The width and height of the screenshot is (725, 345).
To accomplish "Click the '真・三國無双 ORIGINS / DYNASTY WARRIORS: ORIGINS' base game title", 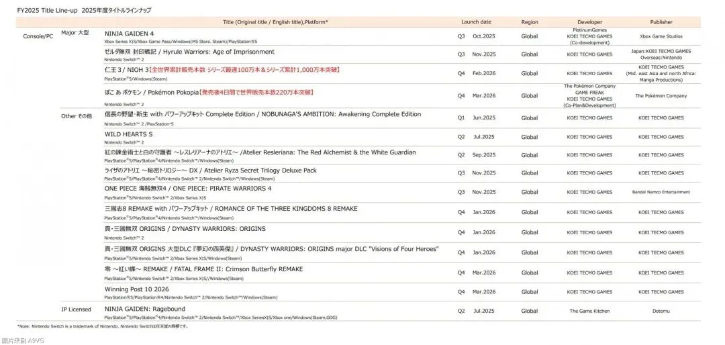I will 185,229.
